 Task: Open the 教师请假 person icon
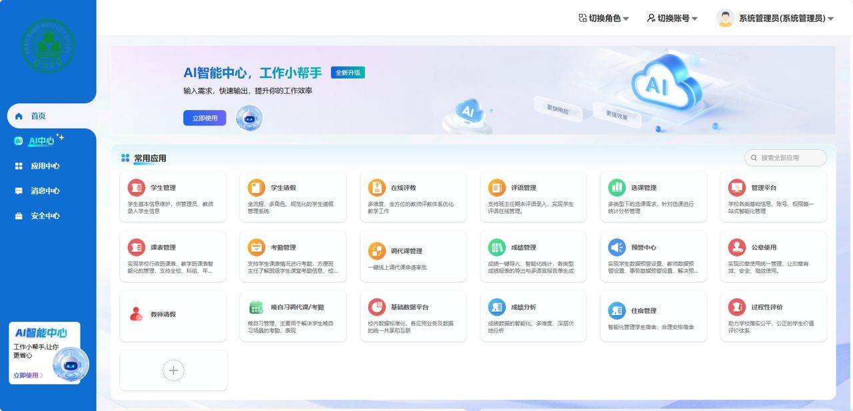pyautogui.click(x=136, y=314)
